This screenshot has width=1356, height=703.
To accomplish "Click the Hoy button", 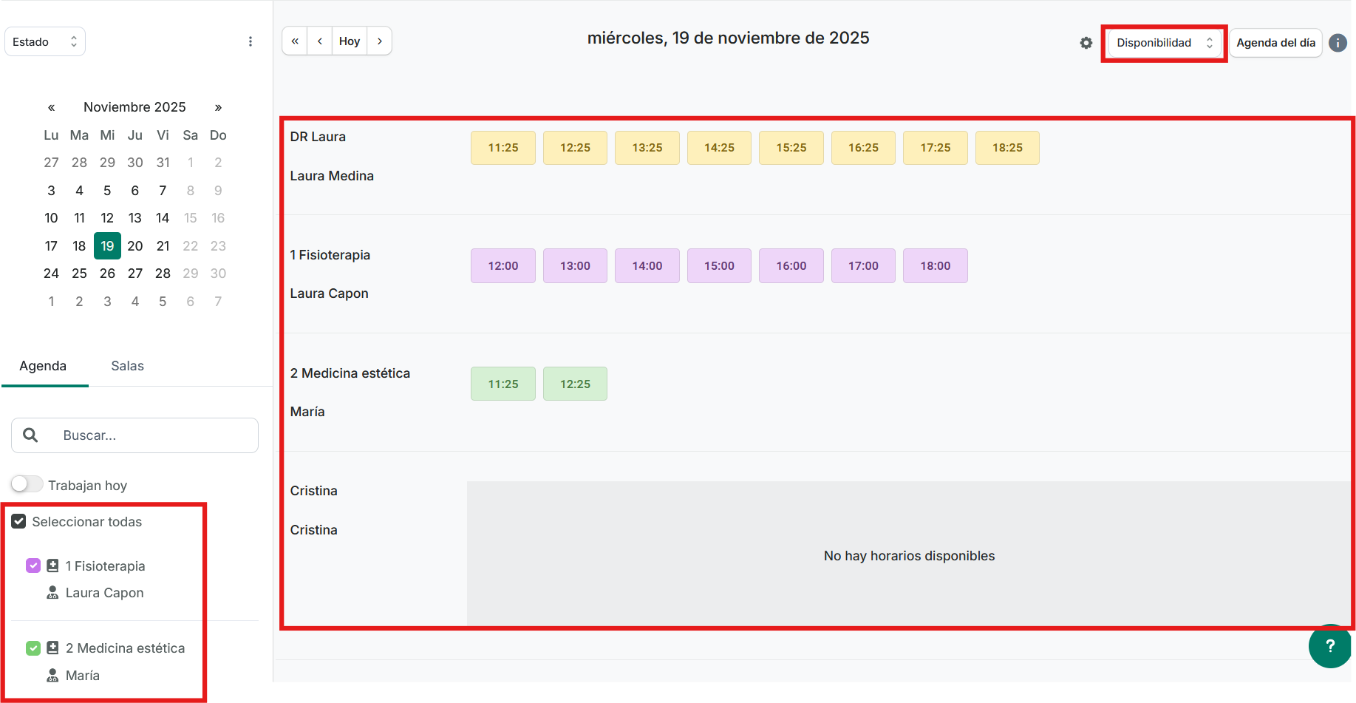I will (x=350, y=41).
